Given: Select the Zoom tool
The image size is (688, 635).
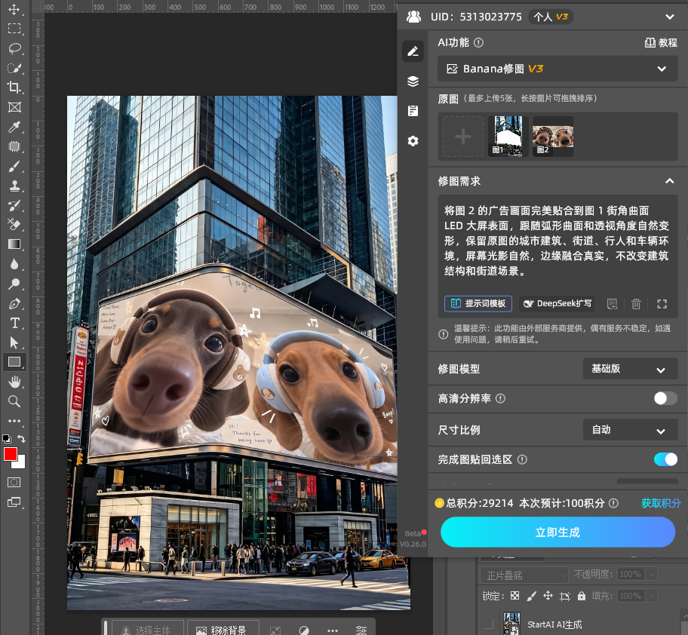Looking at the screenshot, I should tap(14, 401).
